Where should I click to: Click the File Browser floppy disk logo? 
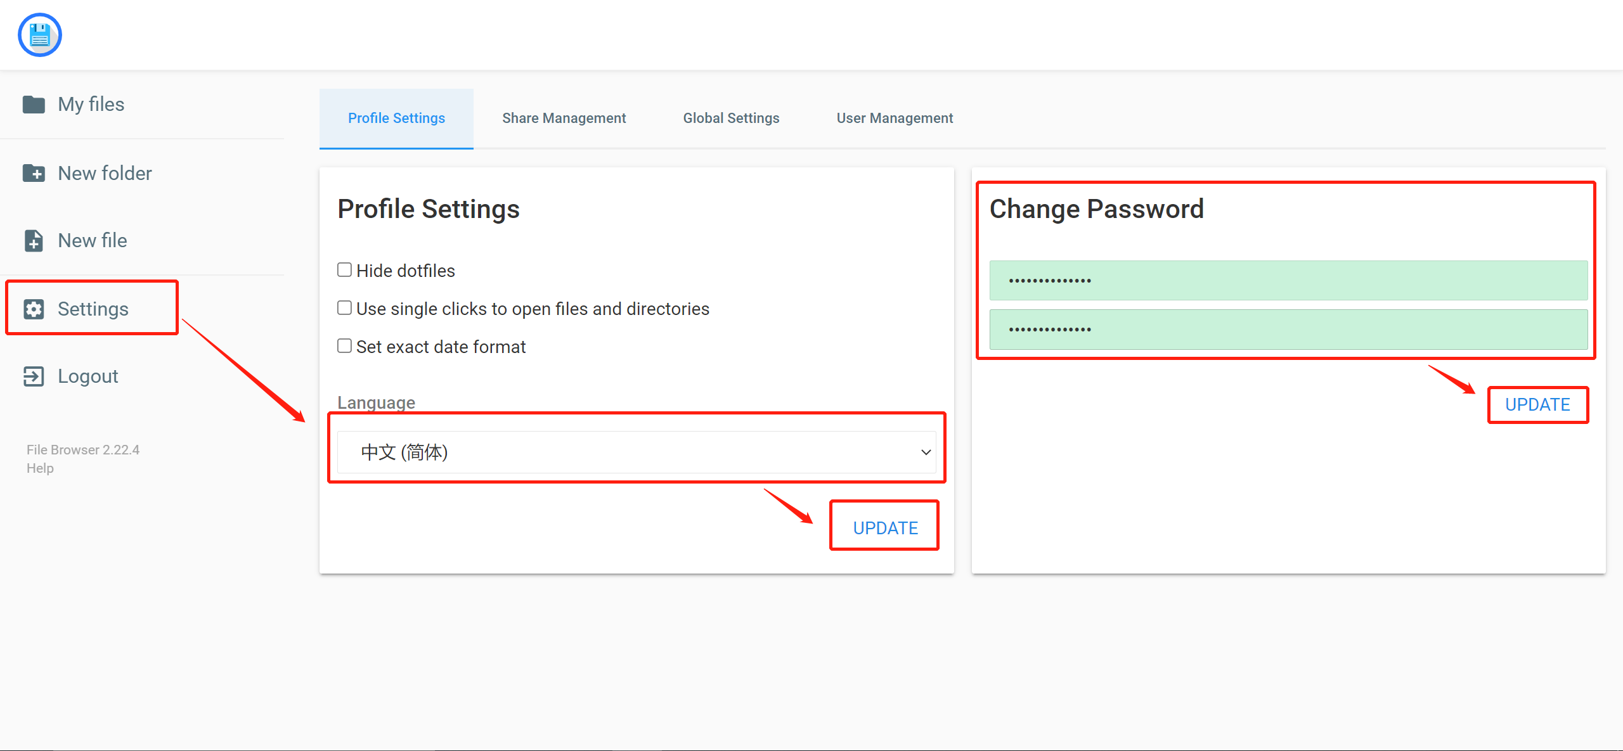click(40, 35)
